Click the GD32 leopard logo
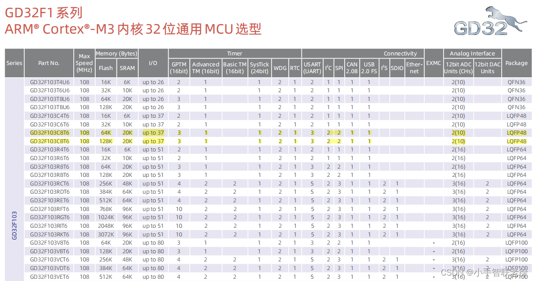The width and height of the screenshot is (535, 281). (x=490, y=21)
